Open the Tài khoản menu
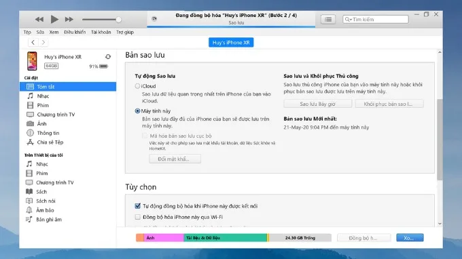Screen dimensions: 462x259 coord(101,32)
